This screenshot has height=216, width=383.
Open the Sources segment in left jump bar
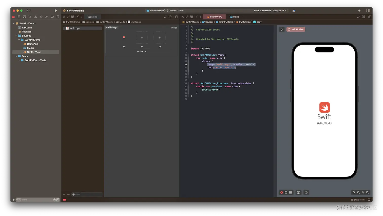pyautogui.click(x=88, y=22)
